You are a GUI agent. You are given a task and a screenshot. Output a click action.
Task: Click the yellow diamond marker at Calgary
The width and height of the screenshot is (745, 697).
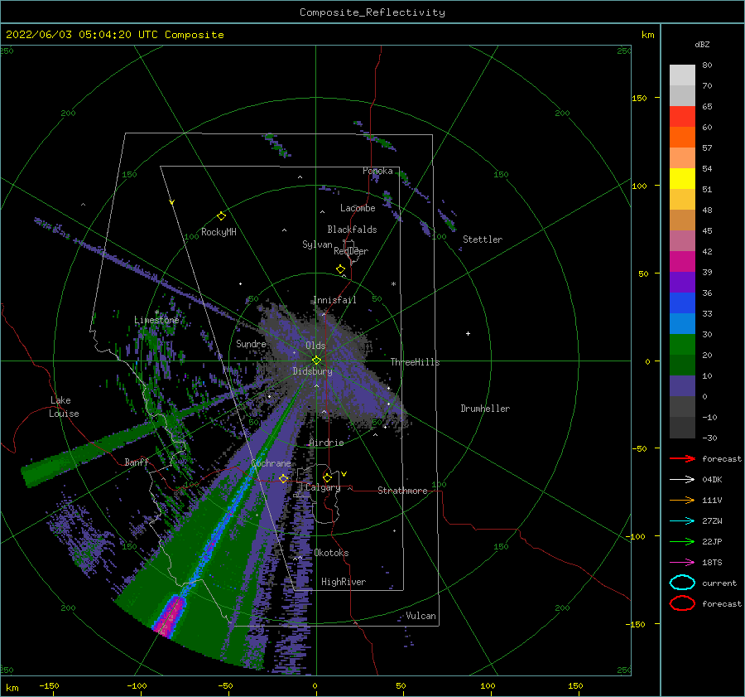[x=327, y=477]
